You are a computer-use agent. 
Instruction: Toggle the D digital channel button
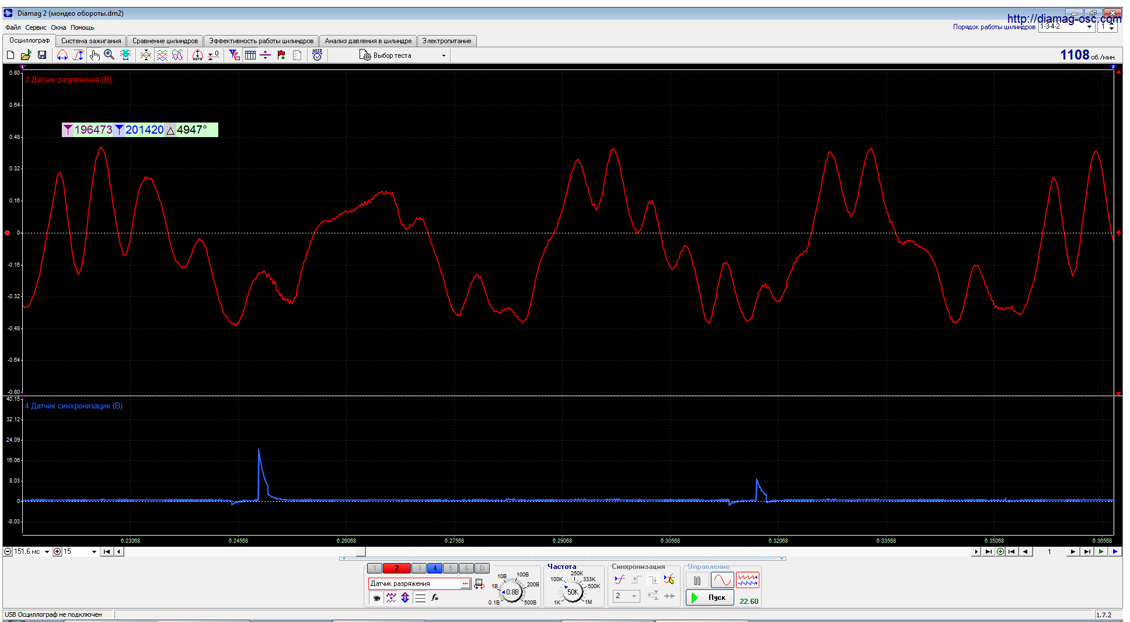[x=482, y=568]
